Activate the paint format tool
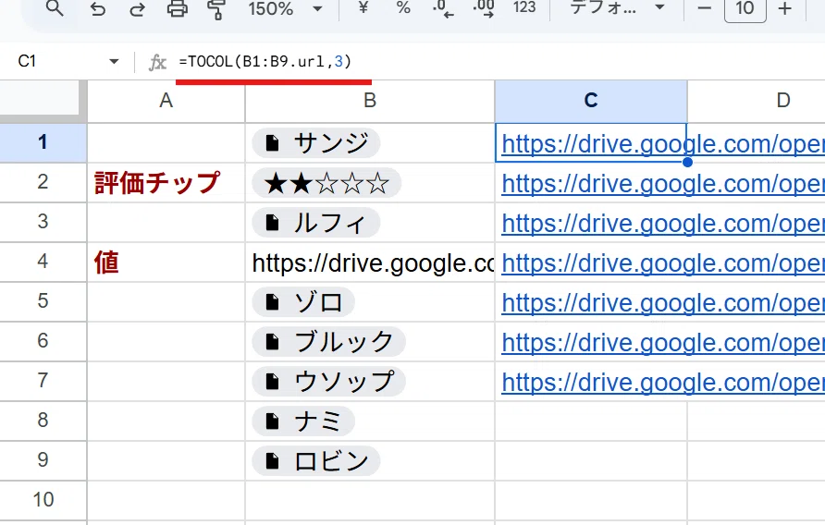 (216, 9)
